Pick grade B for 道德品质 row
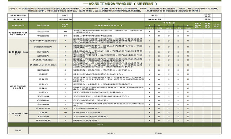 click(x=159, y=70)
